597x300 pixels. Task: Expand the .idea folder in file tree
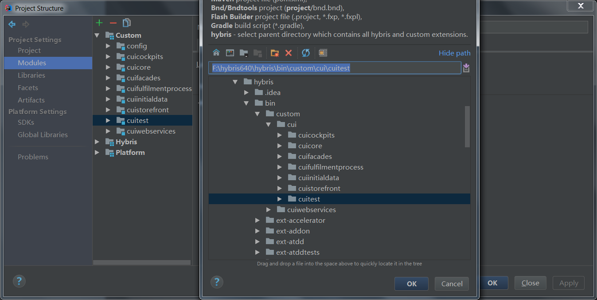pyautogui.click(x=246, y=93)
